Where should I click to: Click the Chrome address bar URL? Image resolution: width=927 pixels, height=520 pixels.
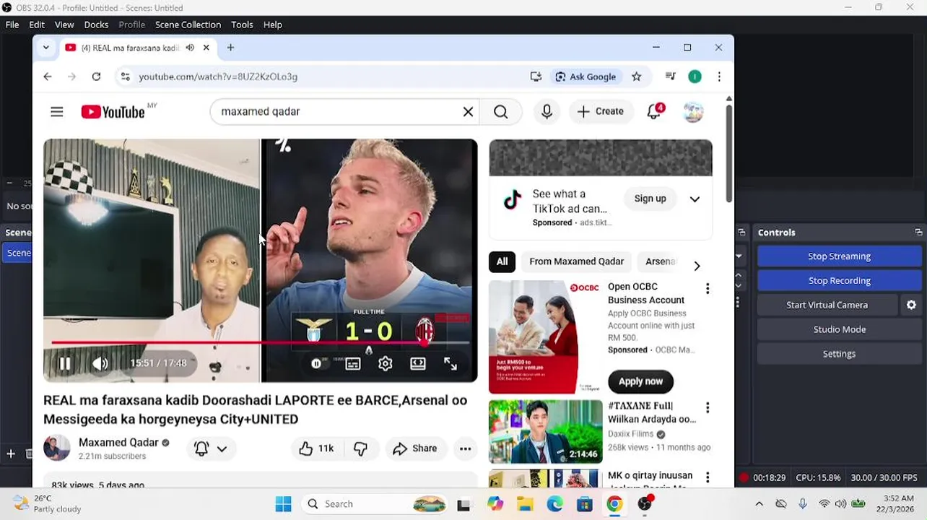click(x=218, y=77)
